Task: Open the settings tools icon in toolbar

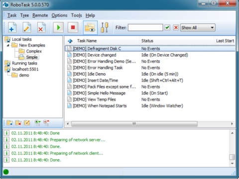Action: [105, 27]
